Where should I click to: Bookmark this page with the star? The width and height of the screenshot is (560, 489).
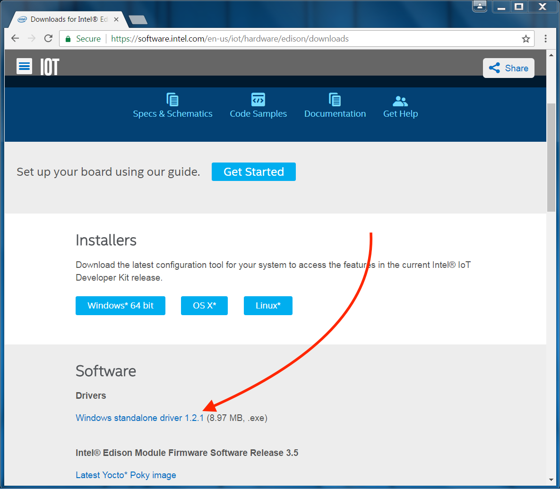526,39
